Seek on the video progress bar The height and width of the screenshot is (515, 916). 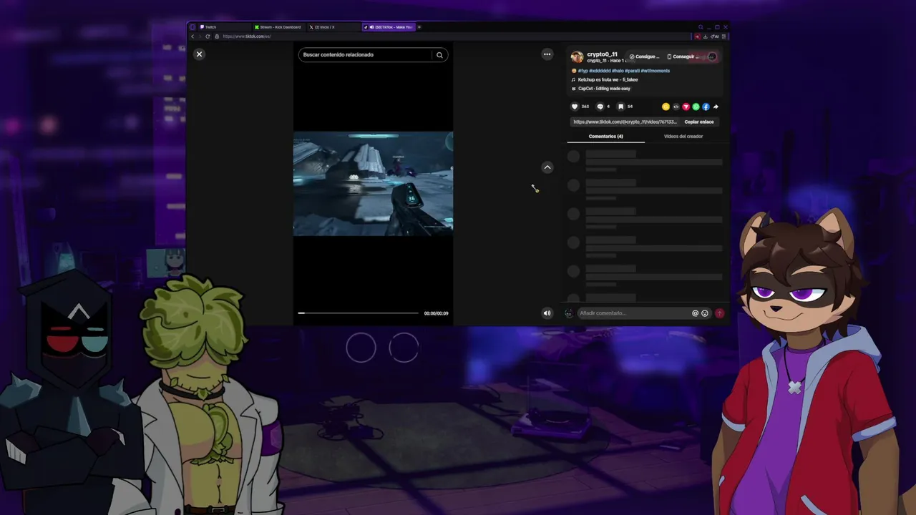pyautogui.click(x=359, y=313)
